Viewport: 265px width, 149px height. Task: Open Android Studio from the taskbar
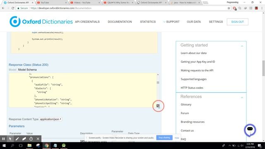pyautogui.click(x=64, y=145)
